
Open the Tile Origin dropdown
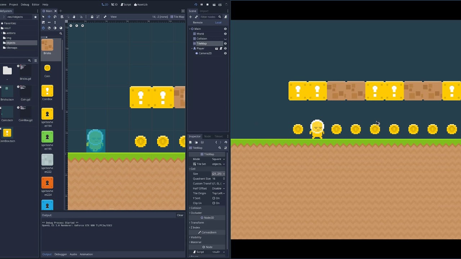[x=218, y=193]
